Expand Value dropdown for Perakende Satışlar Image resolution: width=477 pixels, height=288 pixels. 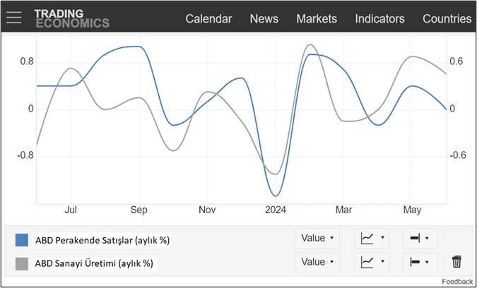317,239
